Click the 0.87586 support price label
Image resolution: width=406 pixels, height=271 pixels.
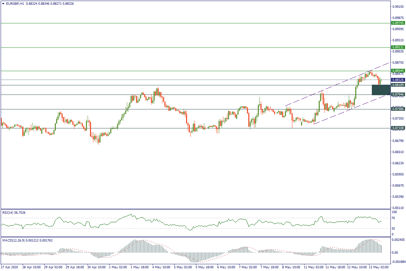click(398, 109)
